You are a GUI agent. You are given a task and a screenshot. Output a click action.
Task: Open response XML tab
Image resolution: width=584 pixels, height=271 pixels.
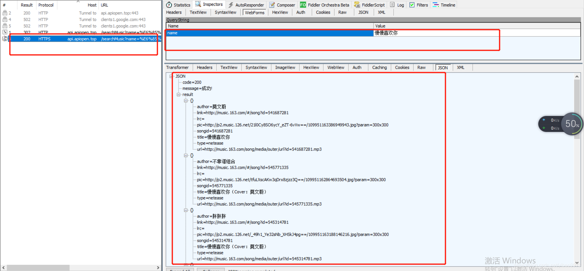pos(461,68)
